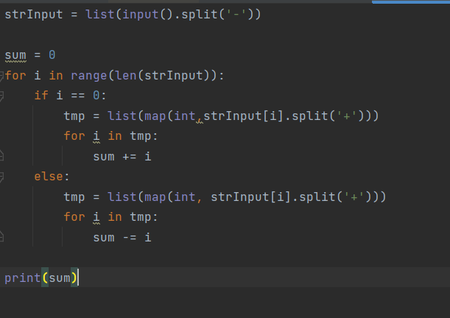Viewport: 450px width, 318px height.
Task: Click the 'print' function name
Action: point(23,278)
